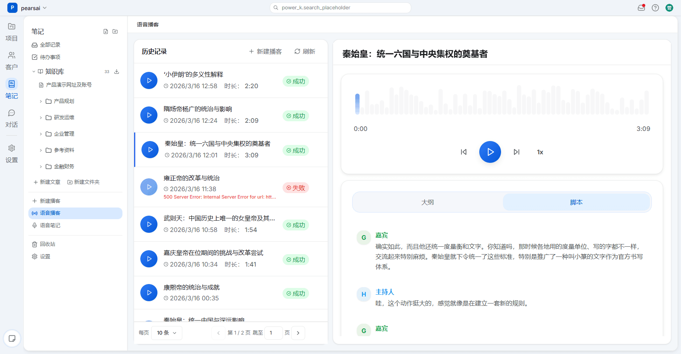Skip to next track in player
The height and width of the screenshot is (354, 681).
(516, 152)
